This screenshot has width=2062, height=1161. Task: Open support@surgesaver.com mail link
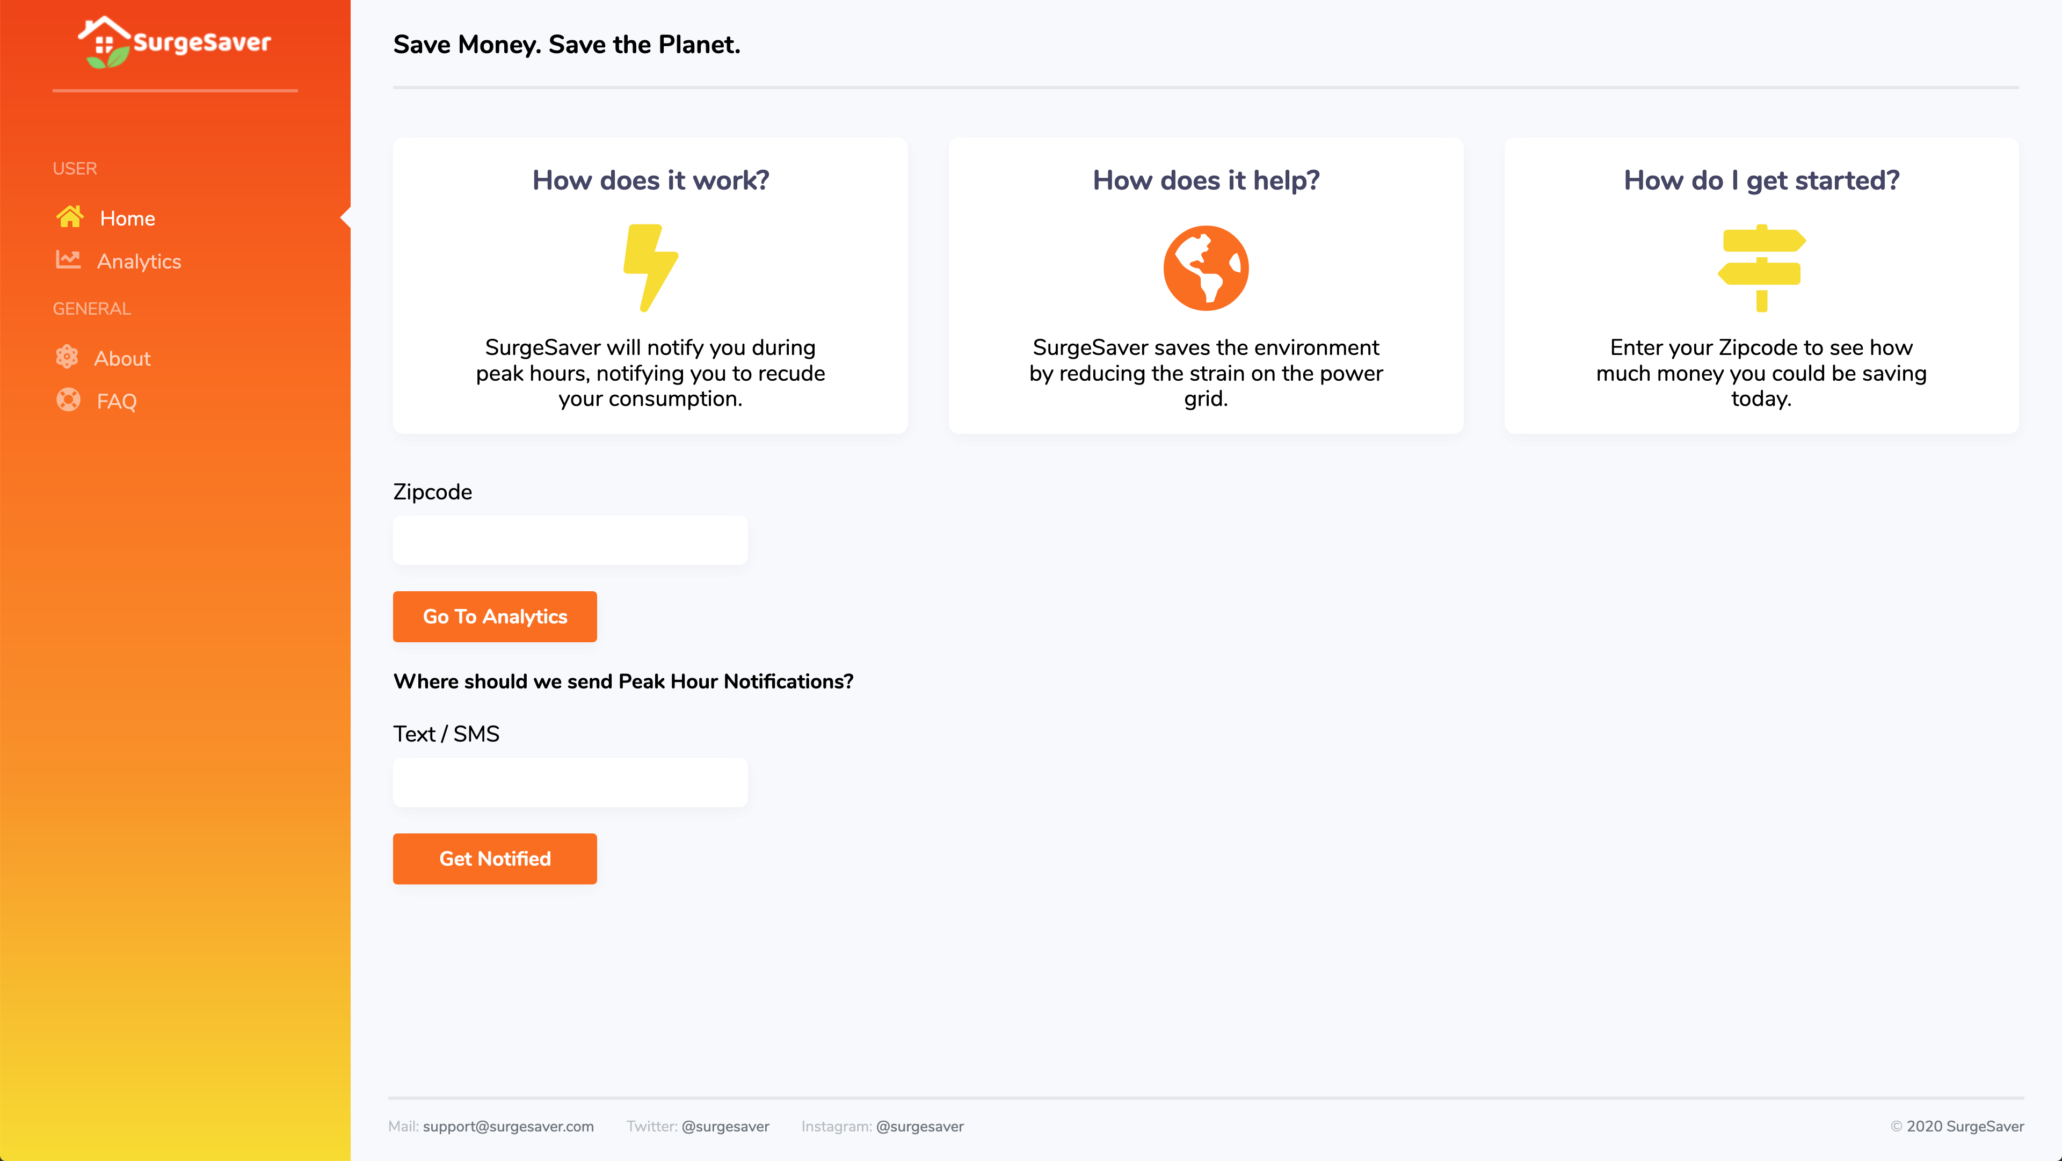pos(507,1126)
